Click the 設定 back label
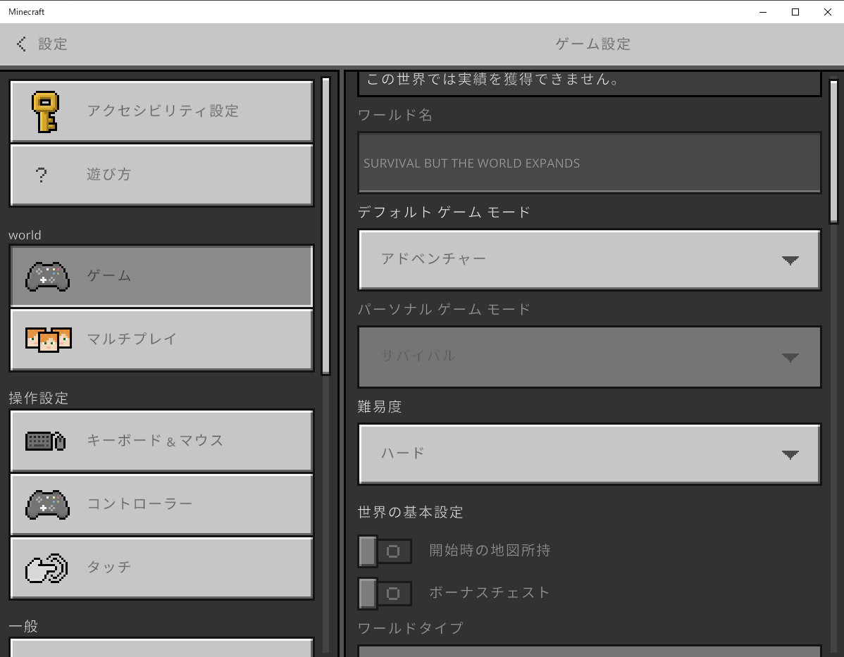The width and height of the screenshot is (844, 657). [x=53, y=44]
